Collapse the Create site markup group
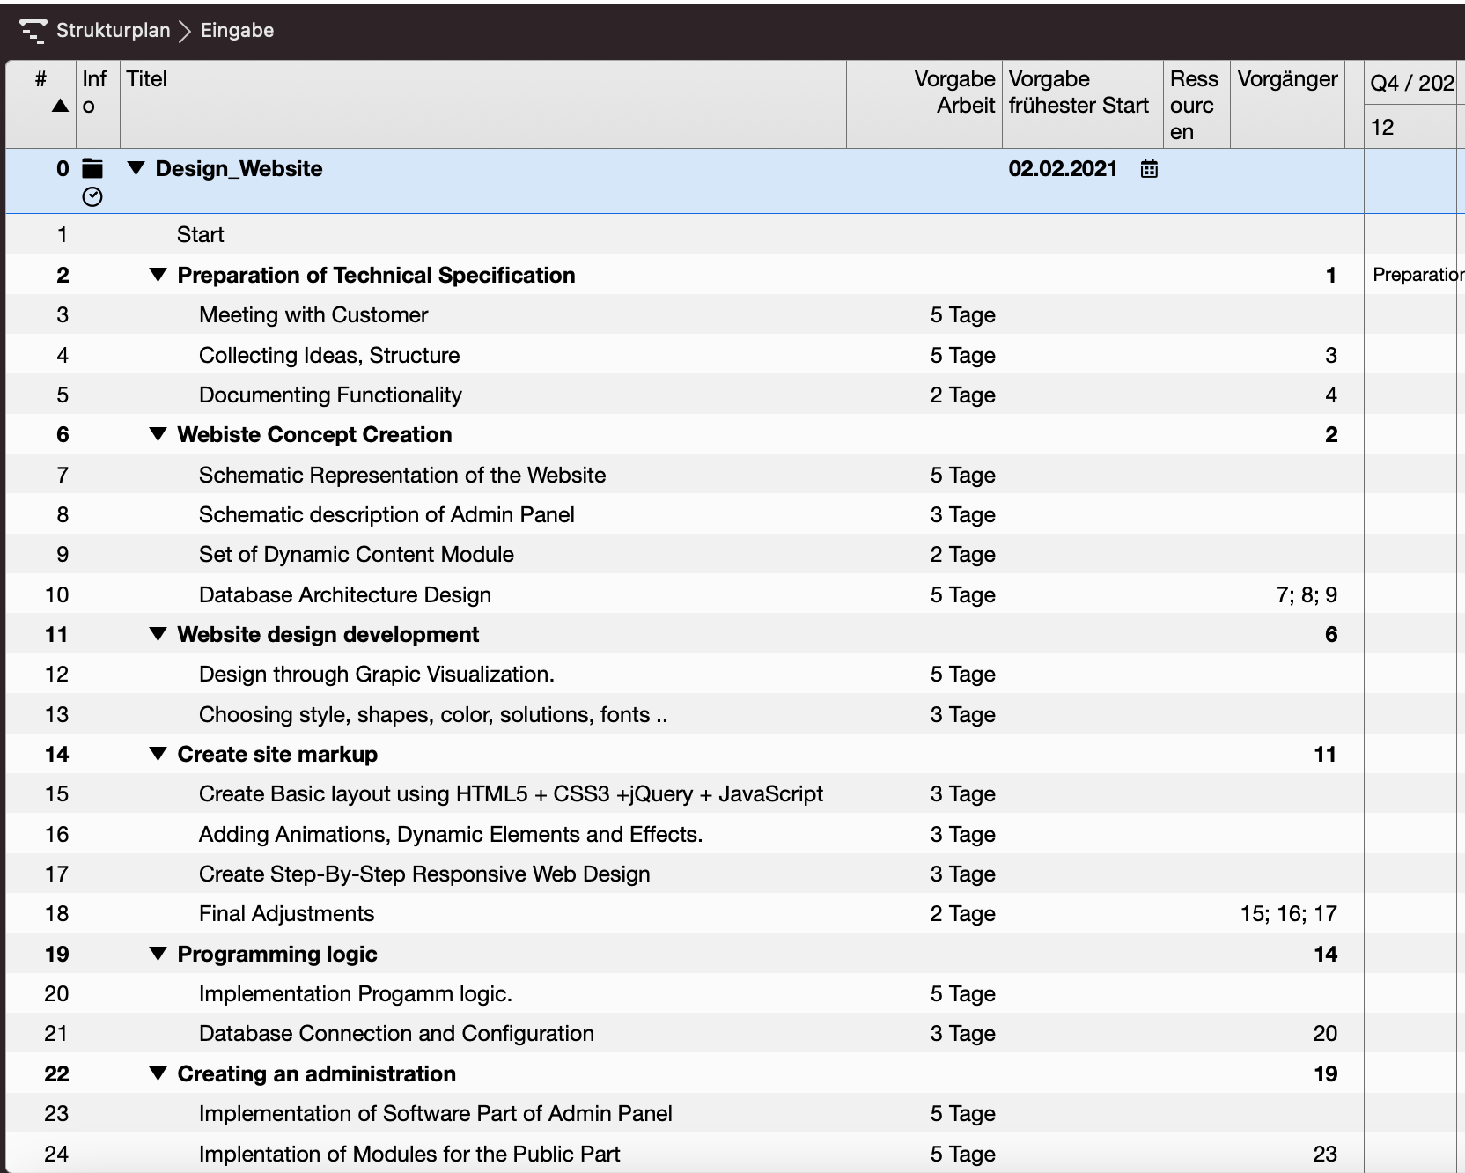The image size is (1465, 1173). [158, 754]
